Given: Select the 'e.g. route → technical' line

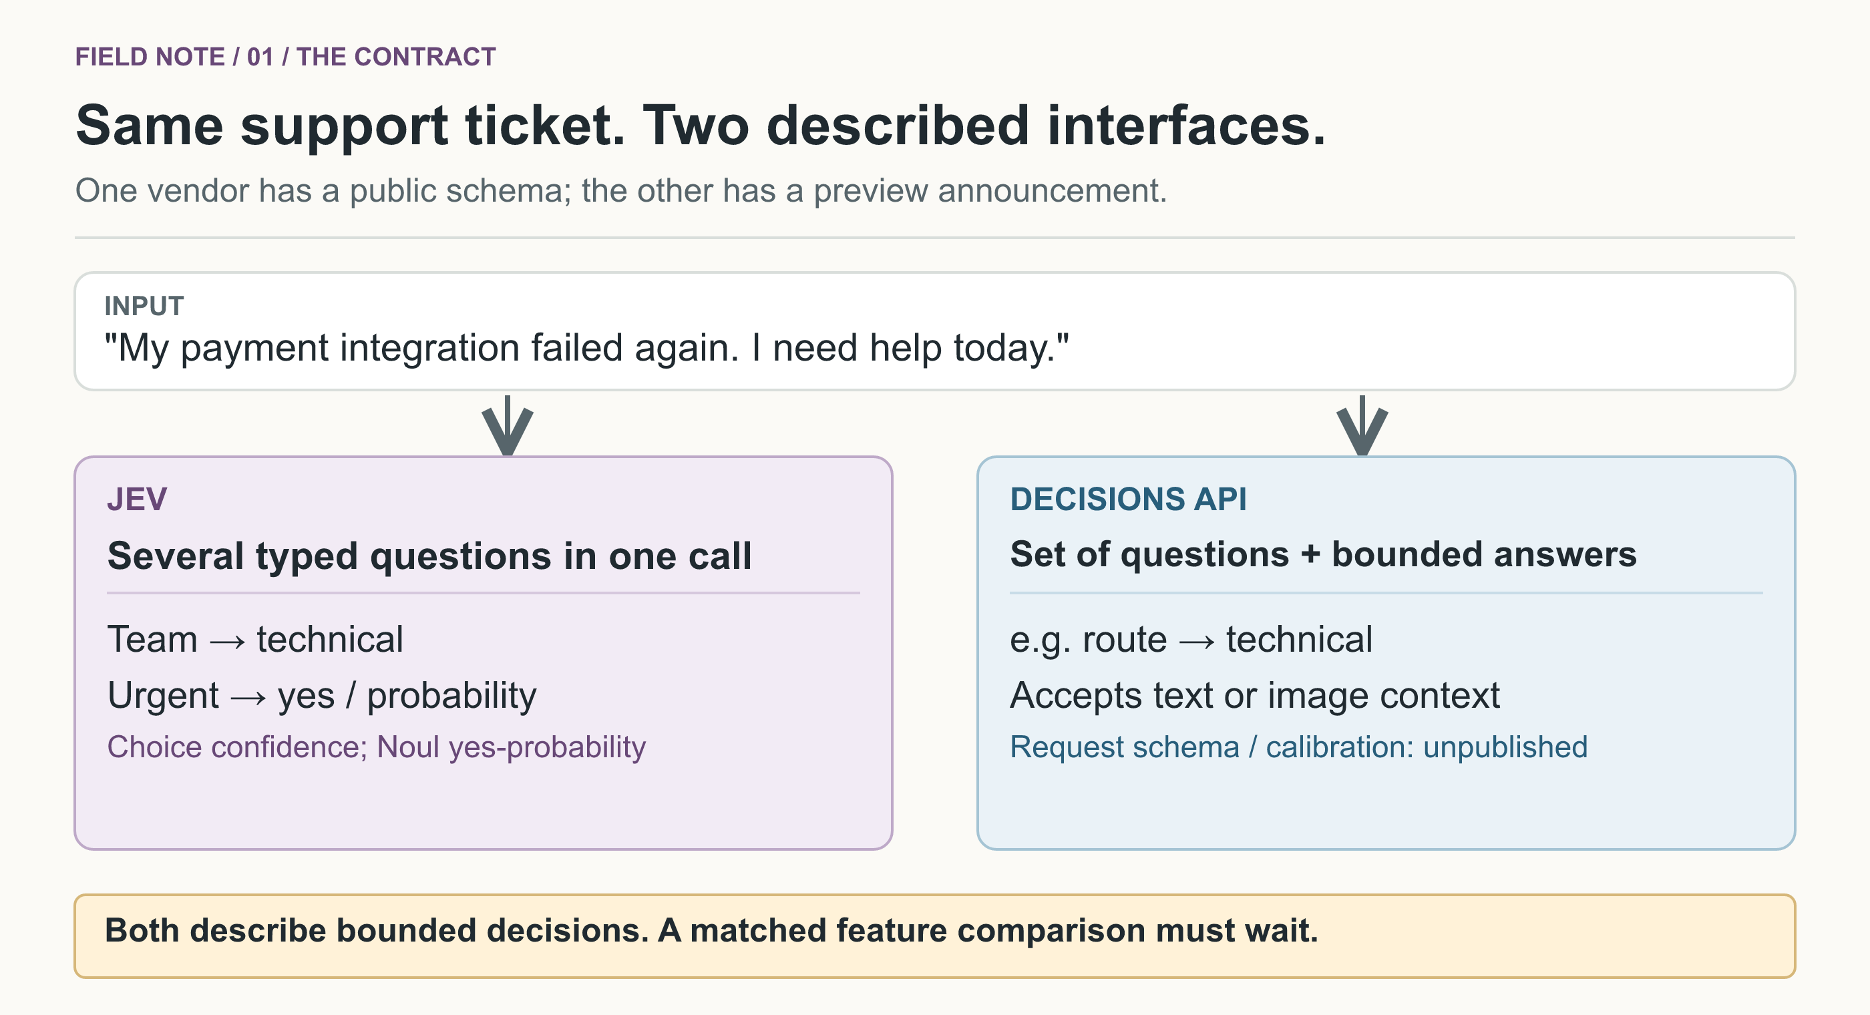Looking at the screenshot, I should tap(1191, 640).
